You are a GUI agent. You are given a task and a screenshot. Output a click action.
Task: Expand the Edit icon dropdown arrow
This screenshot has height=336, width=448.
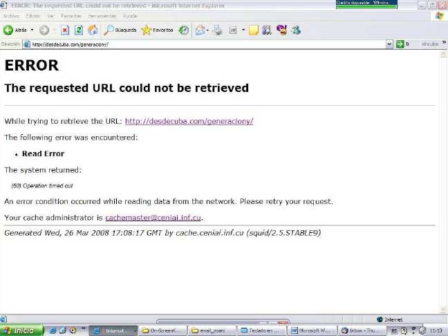pos(243,30)
